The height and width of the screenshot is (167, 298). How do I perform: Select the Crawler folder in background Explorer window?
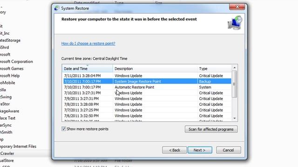pos(7,154)
